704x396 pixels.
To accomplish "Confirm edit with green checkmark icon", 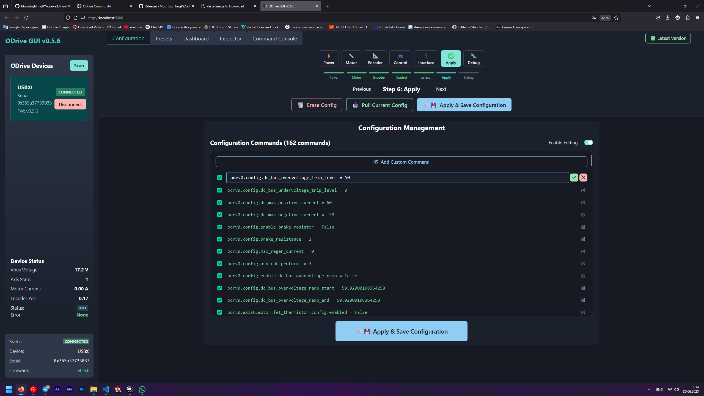I will pyautogui.click(x=574, y=177).
